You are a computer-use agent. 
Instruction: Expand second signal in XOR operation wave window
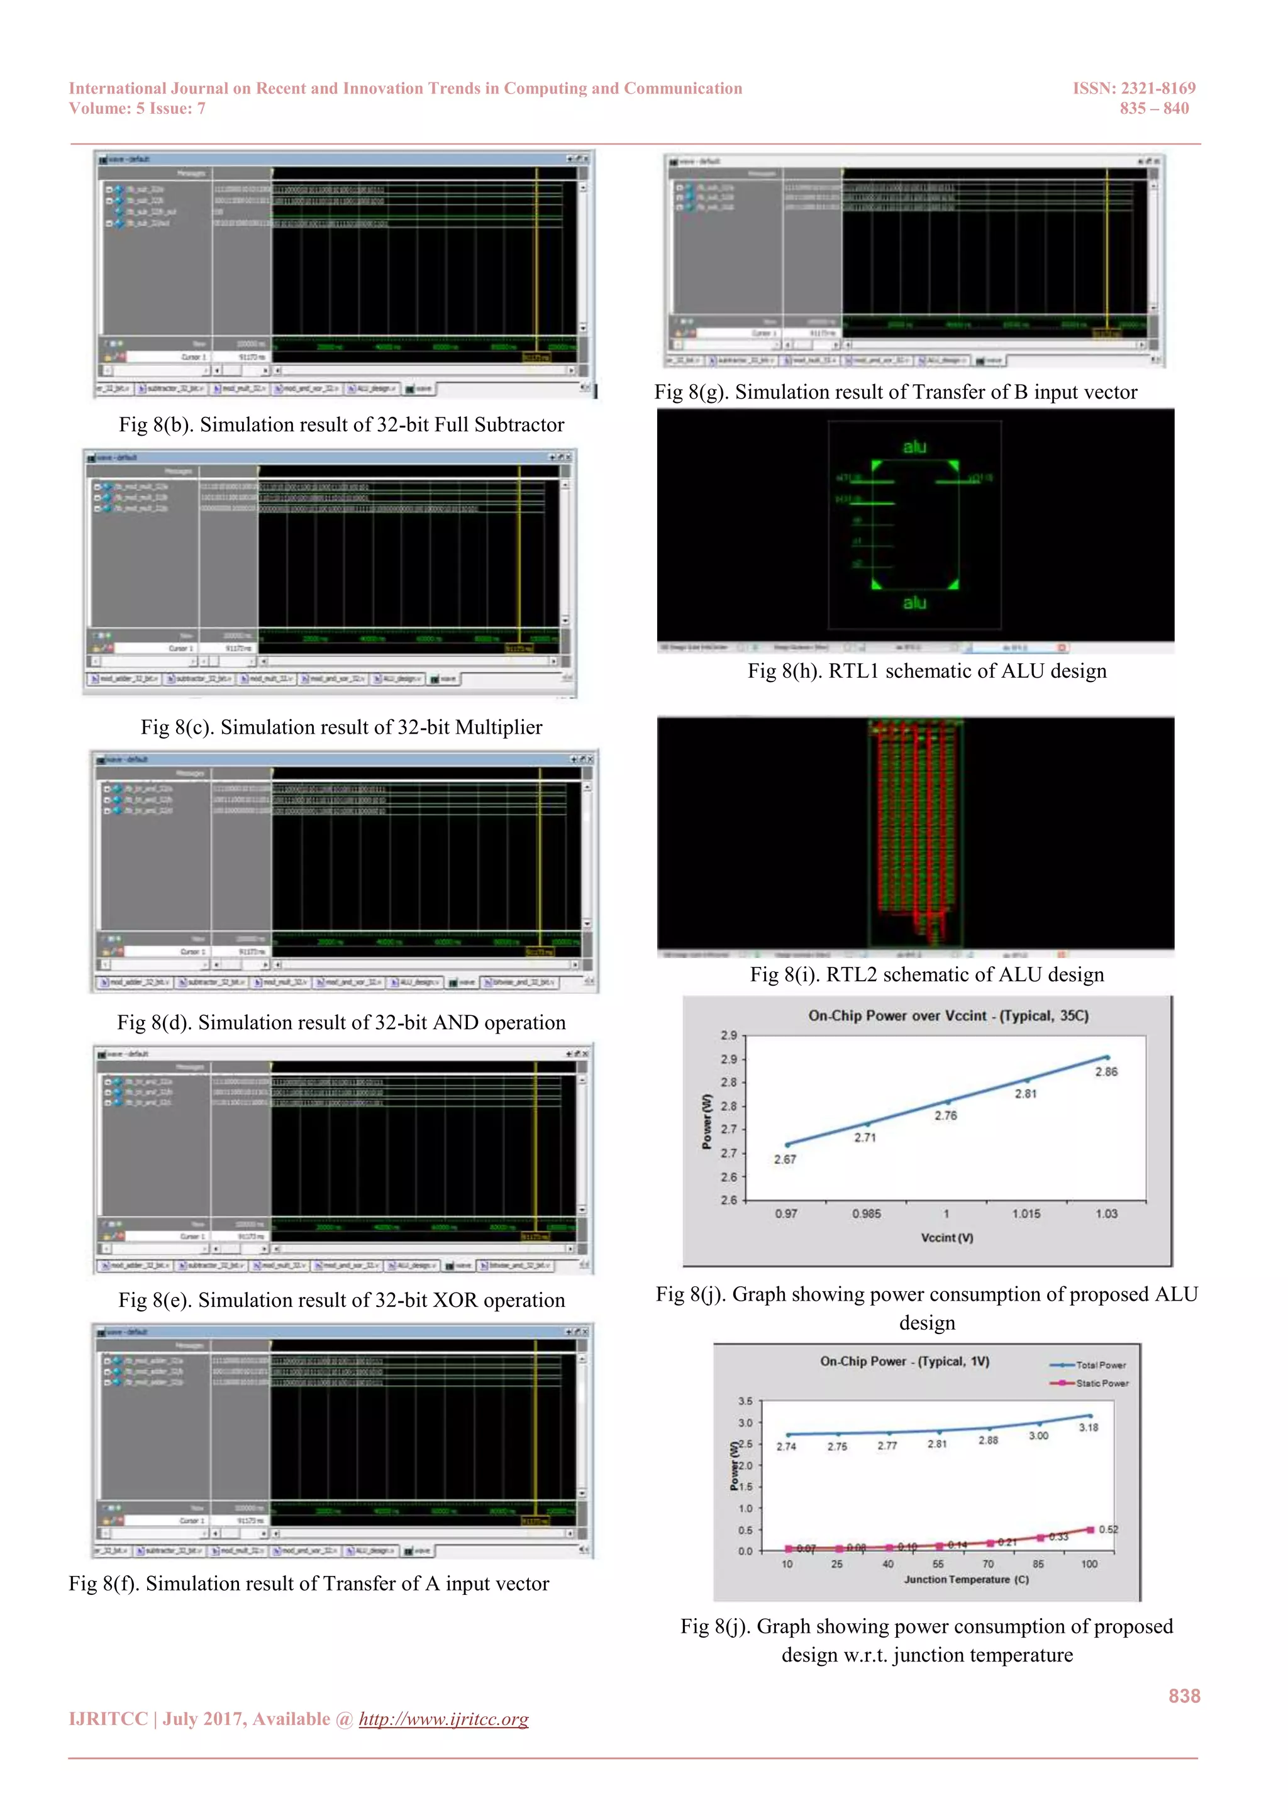108,1093
